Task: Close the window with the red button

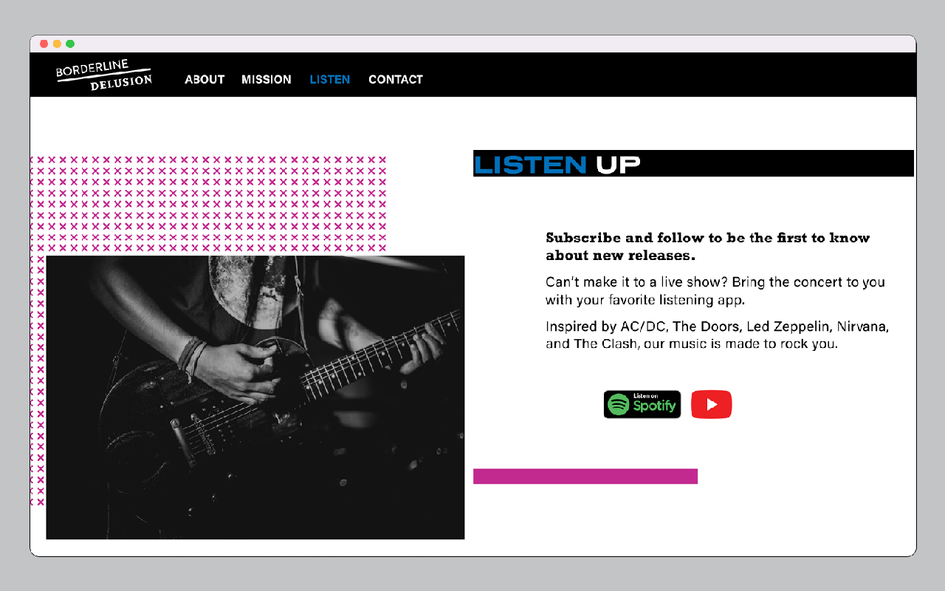Action: [x=44, y=44]
